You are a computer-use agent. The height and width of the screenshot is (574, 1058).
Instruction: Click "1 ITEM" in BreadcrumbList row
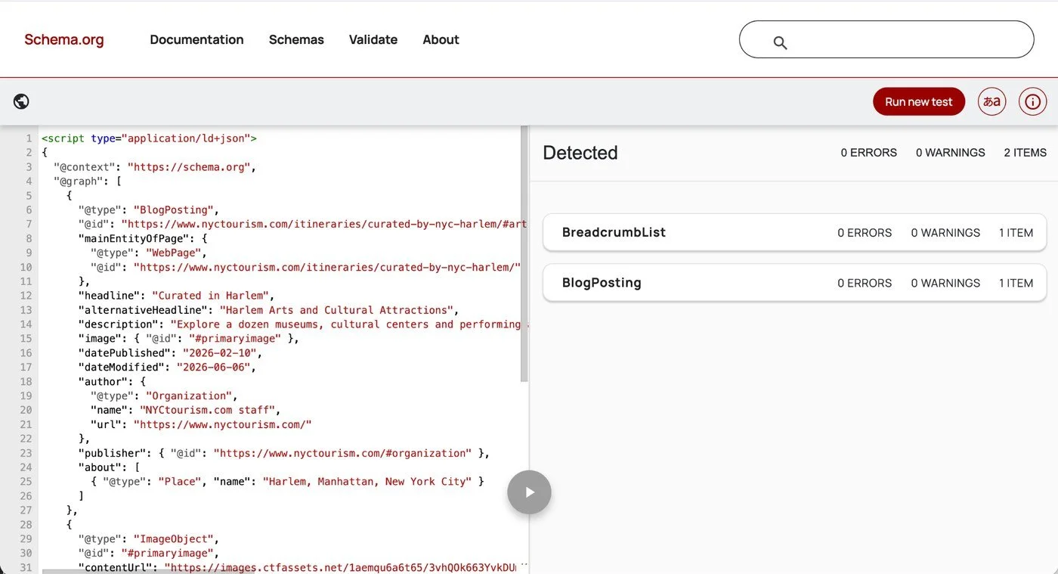tap(1016, 232)
